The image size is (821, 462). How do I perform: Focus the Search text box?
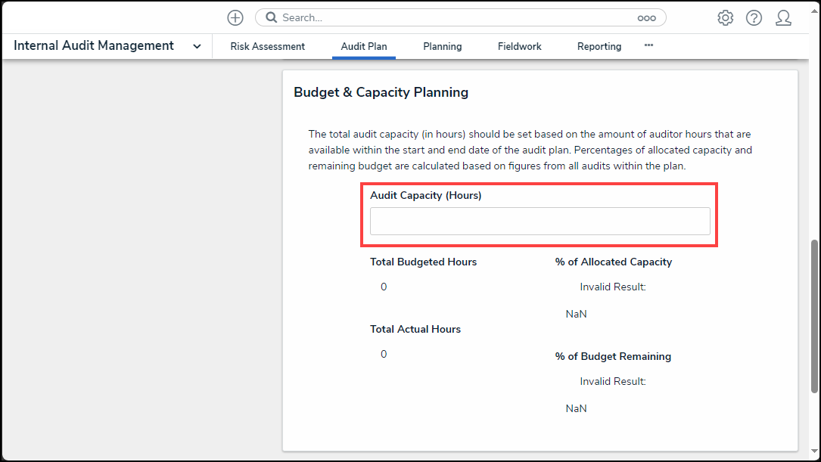[x=454, y=17]
